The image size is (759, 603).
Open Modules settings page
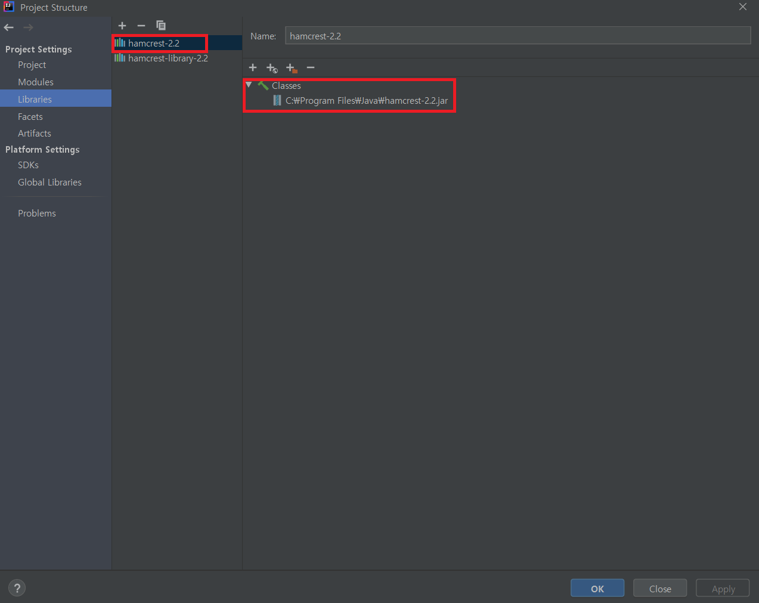click(36, 82)
